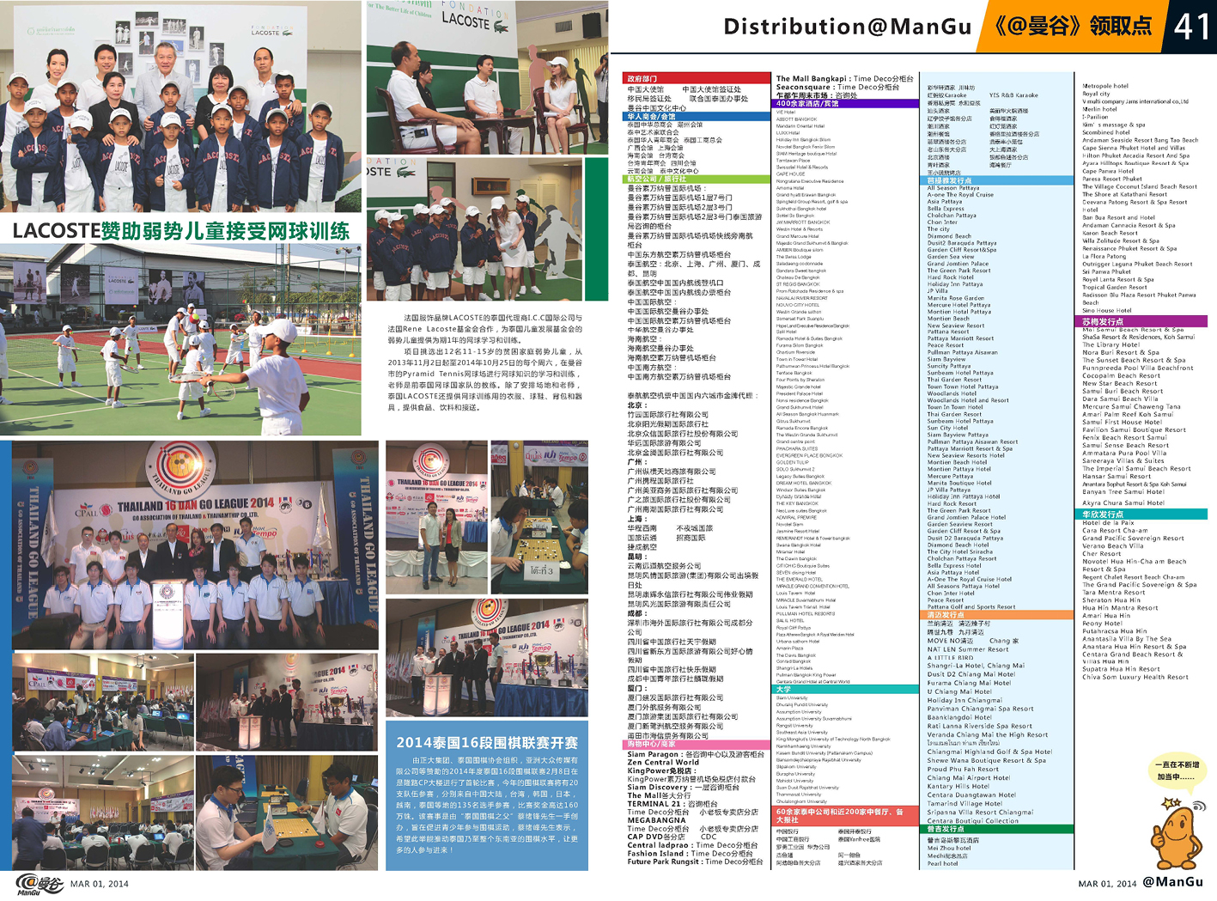Select the purple 400余家酒店/宾馆 section header
Viewport: 1217px width, 901px height.
tap(846, 104)
